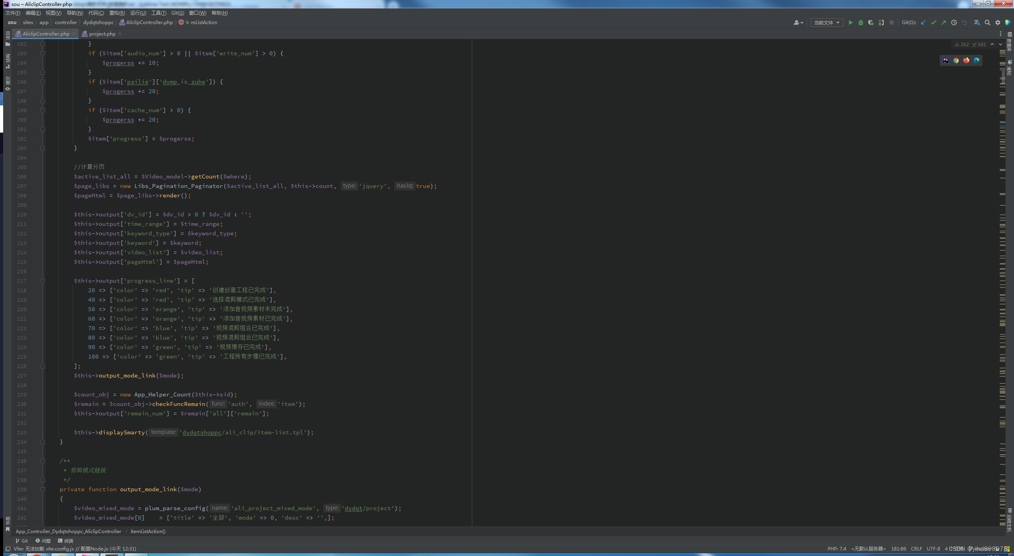Open the 编辑(E) menu

pyautogui.click(x=33, y=13)
